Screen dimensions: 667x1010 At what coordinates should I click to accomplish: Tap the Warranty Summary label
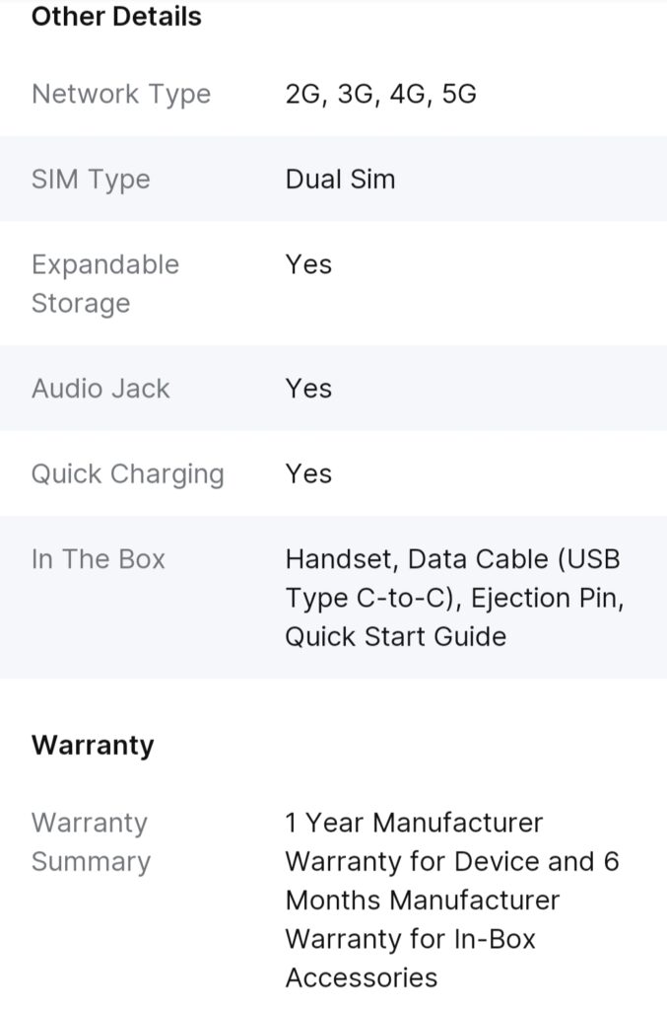tap(91, 842)
